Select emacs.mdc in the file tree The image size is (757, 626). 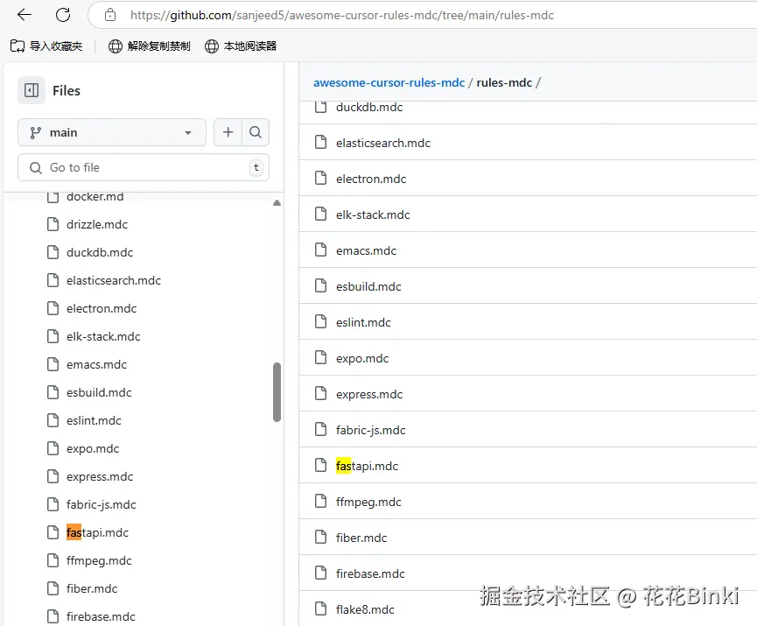click(x=96, y=365)
